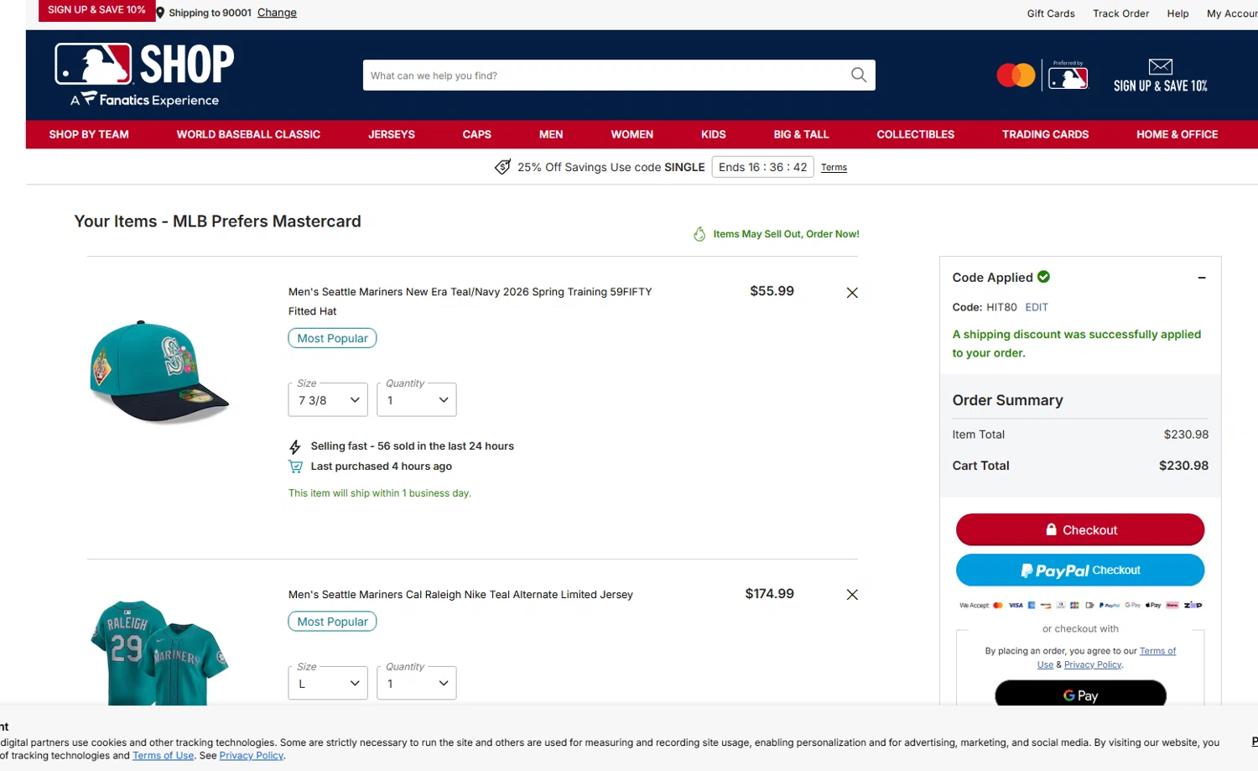Open the Trading Cards menu

coord(1045,134)
